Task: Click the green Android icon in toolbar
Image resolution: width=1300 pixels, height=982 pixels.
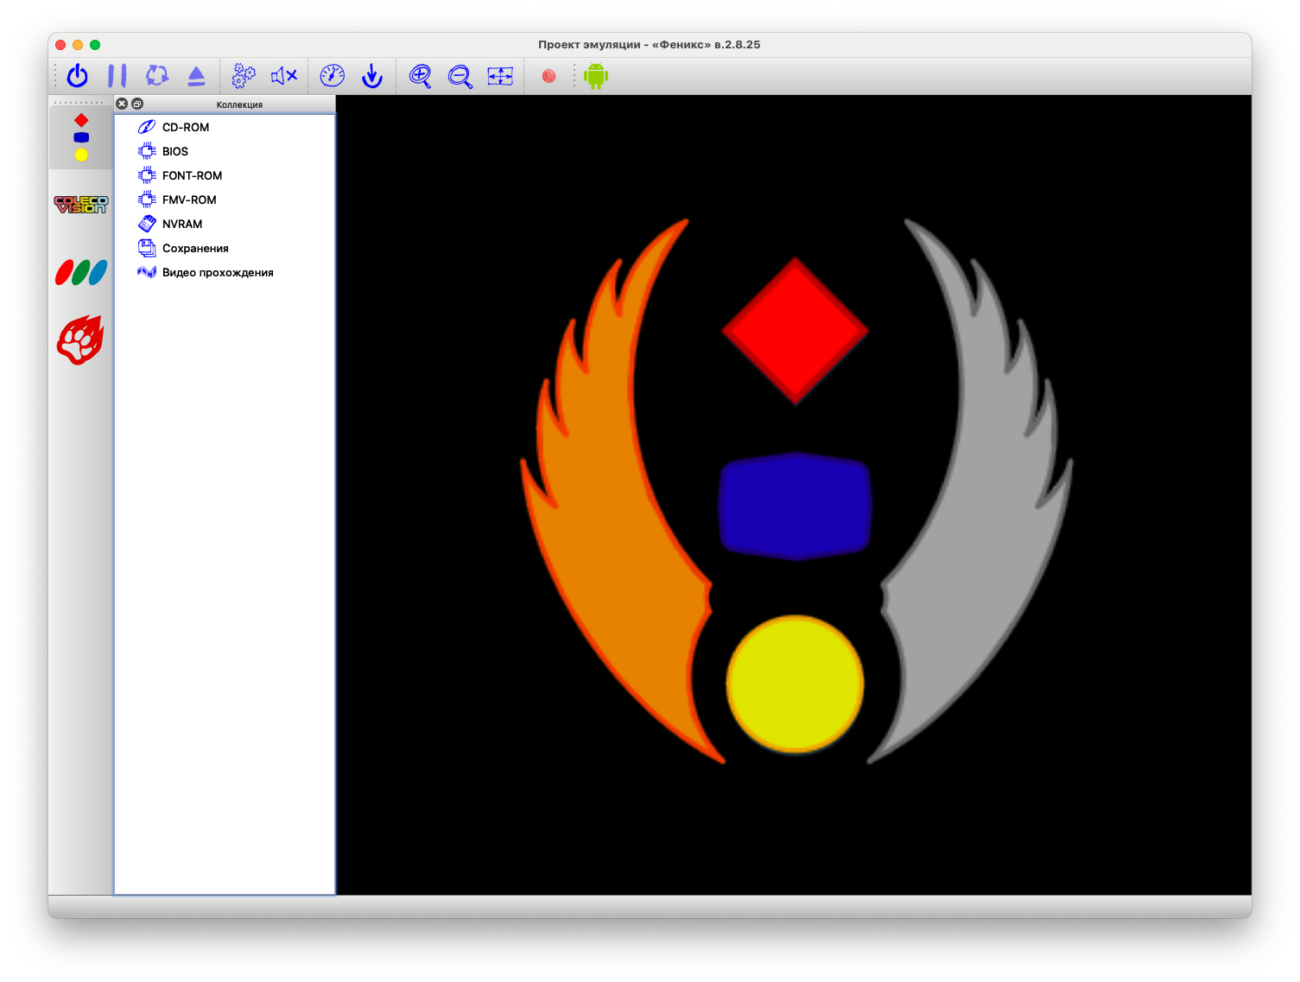Action: pyautogui.click(x=597, y=76)
